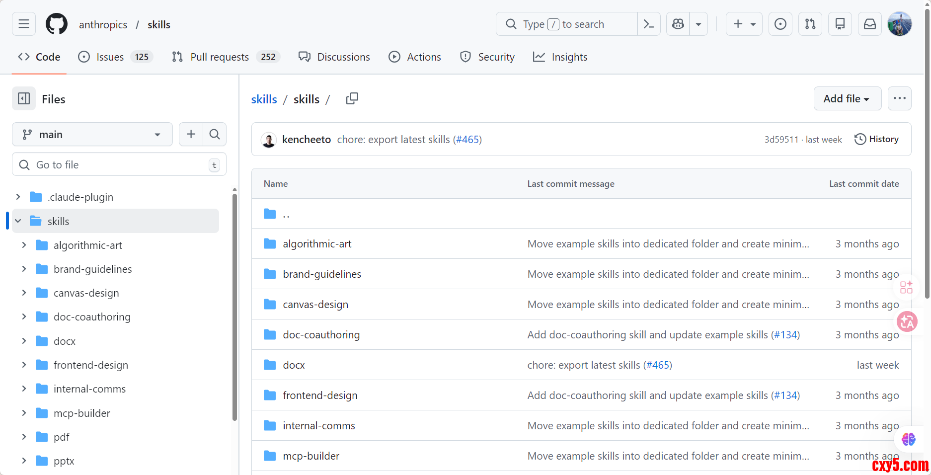The width and height of the screenshot is (931, 475).
Task: Open the Add file dropdown
Action: click(x=847, y=99)
